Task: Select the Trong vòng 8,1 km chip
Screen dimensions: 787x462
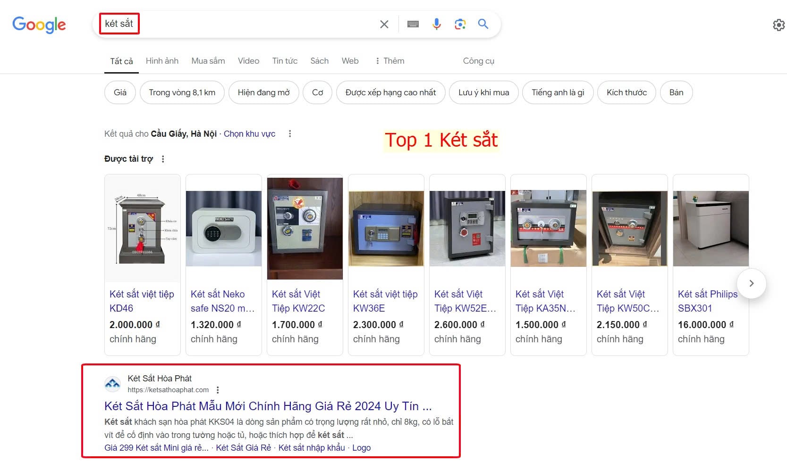Action: 182,92
